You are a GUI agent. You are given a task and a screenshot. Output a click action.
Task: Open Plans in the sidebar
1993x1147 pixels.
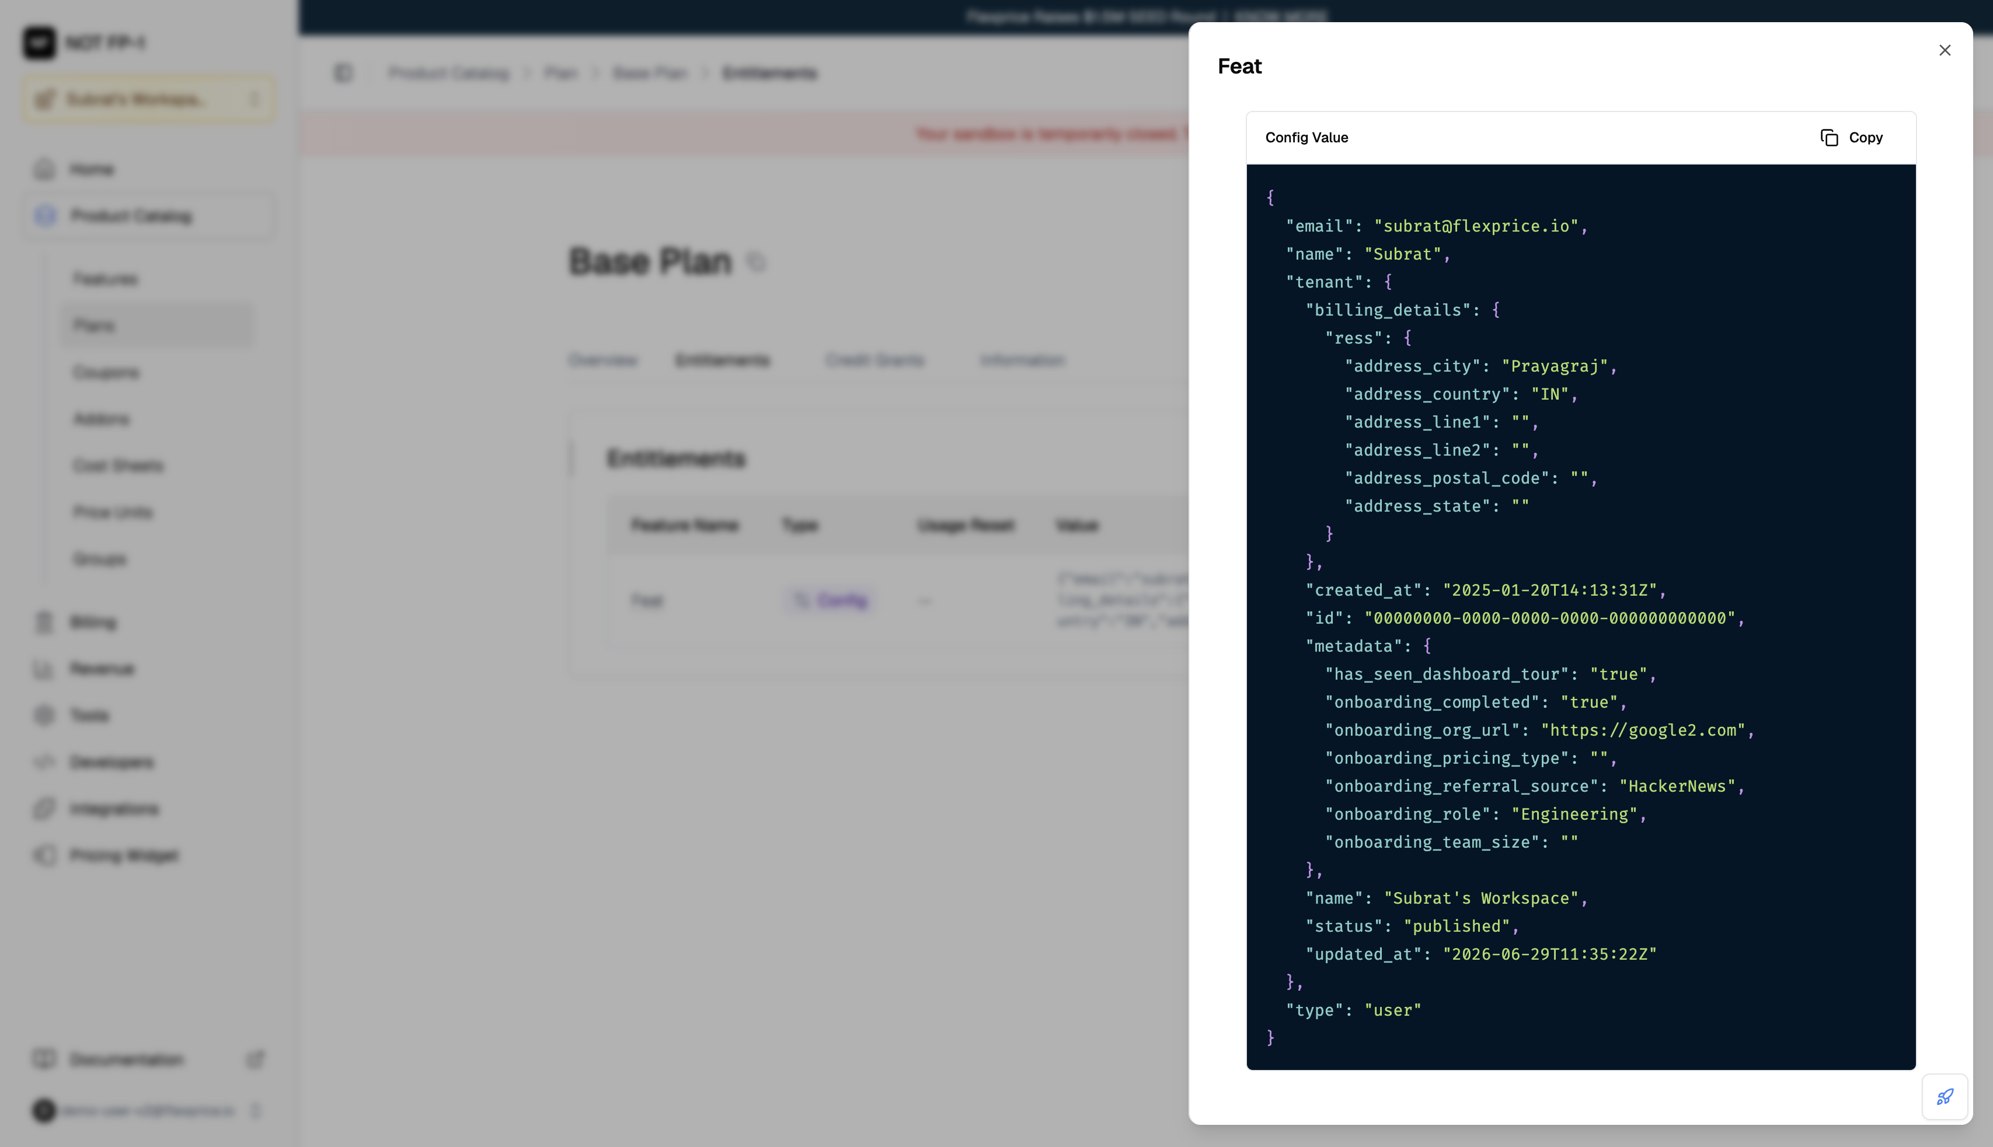tap(158, 326)
